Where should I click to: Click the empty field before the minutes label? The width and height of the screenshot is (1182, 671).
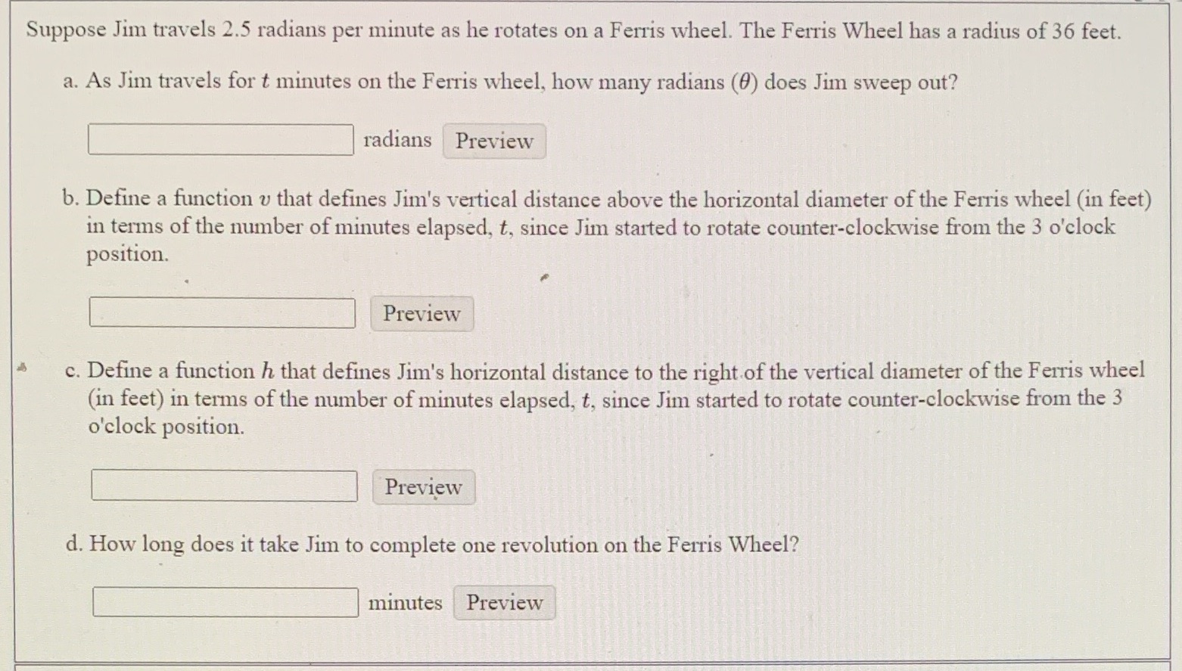tap(226, 601)
